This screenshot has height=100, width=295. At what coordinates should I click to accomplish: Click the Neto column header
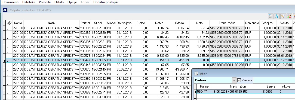(x=199, y=23)
